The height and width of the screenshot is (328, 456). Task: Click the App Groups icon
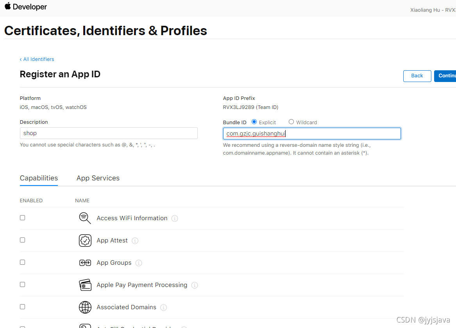point(85,263)
